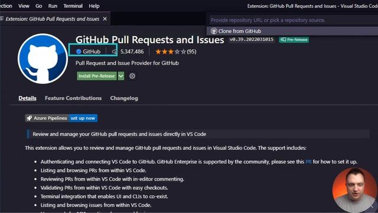Screen dimensions: 378x213
Task: Click the verified GitHub publisher badge
Action: tap(79, 51)
